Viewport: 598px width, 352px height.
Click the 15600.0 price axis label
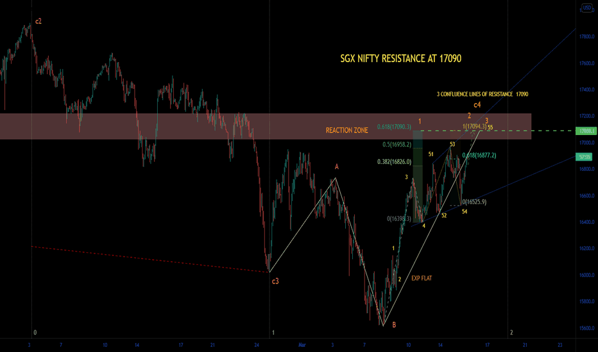point(586,328)
